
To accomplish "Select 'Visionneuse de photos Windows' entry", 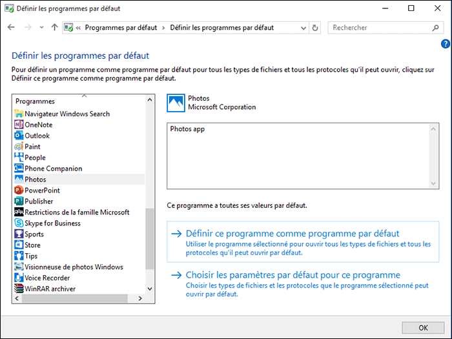I will (74, 267).
